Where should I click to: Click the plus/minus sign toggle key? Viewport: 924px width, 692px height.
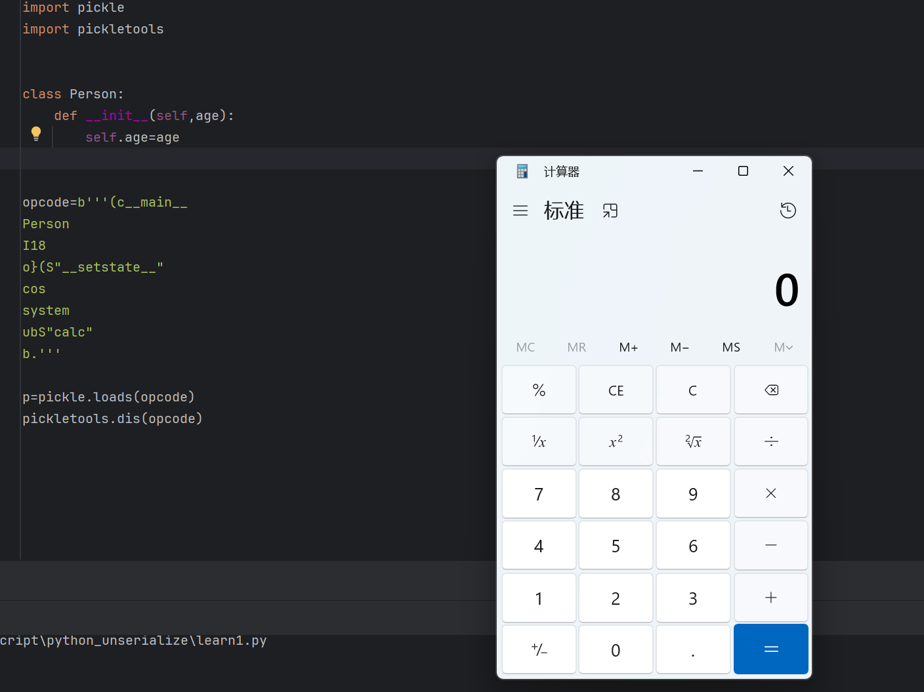click(539, 649)
